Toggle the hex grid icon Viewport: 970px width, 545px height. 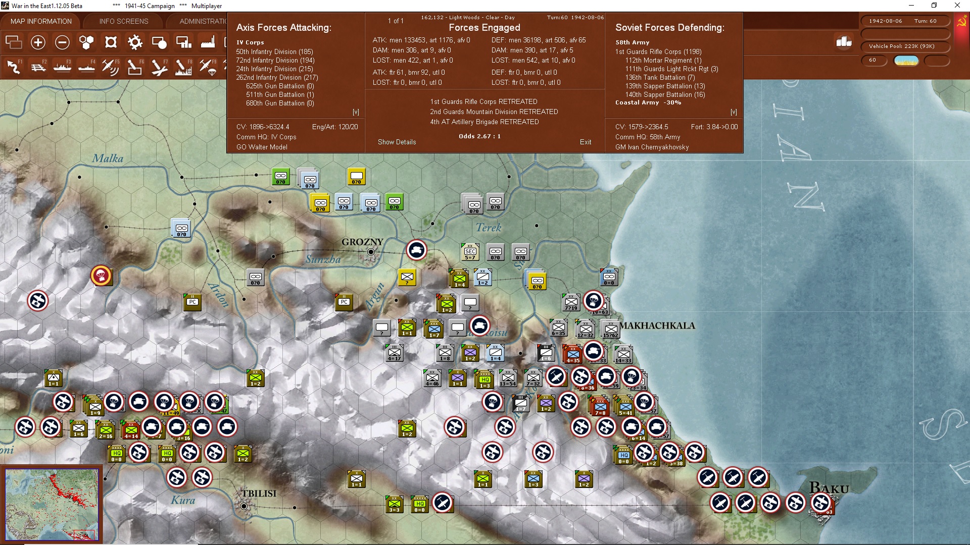pos(86,42)
